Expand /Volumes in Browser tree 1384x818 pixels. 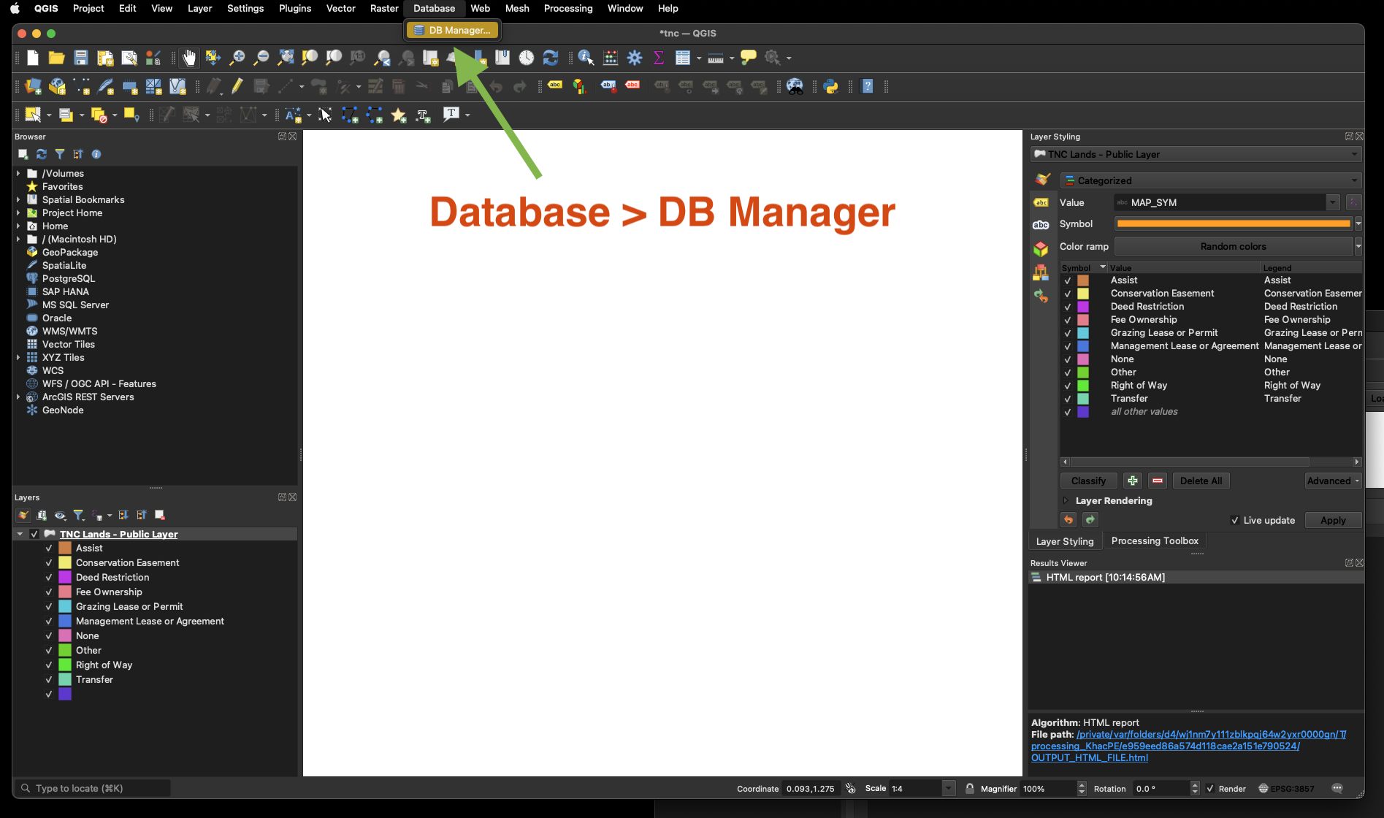pyautogui.click(x=18, y=173)
